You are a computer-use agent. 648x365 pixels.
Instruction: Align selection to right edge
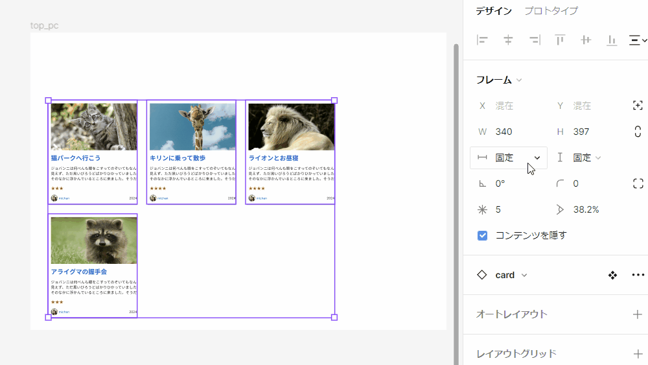coord(535,40)
